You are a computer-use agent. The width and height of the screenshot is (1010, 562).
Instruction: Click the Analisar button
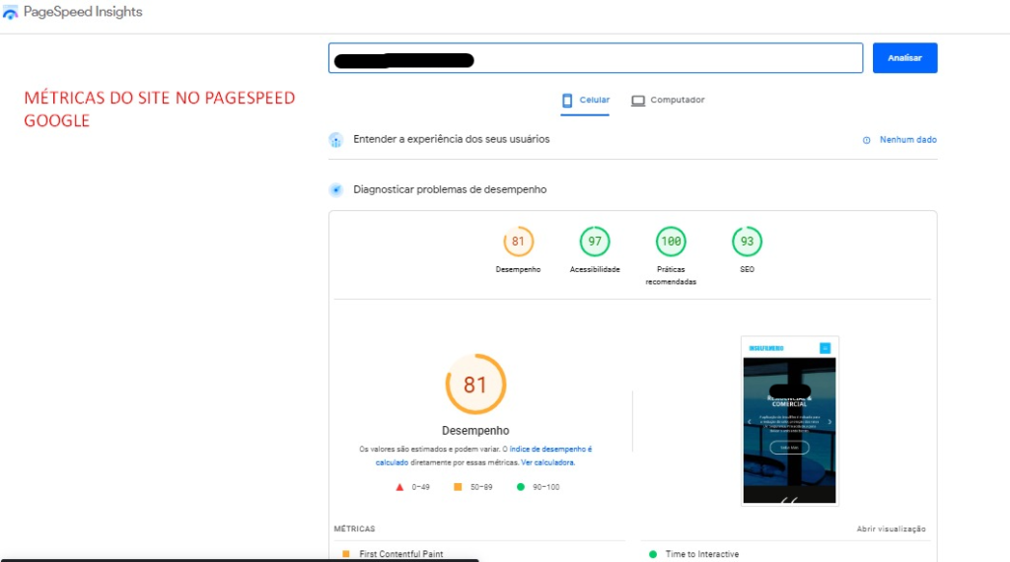pos(904,58)
